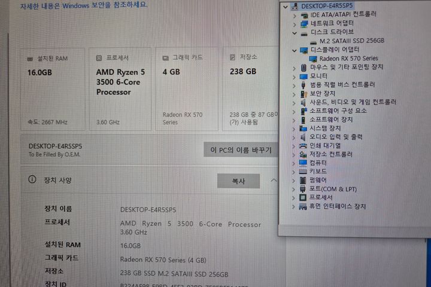431x287 pixels.
Task: Click the M.2 SATAIII SSD drive icon
Action: pos(313,42)
